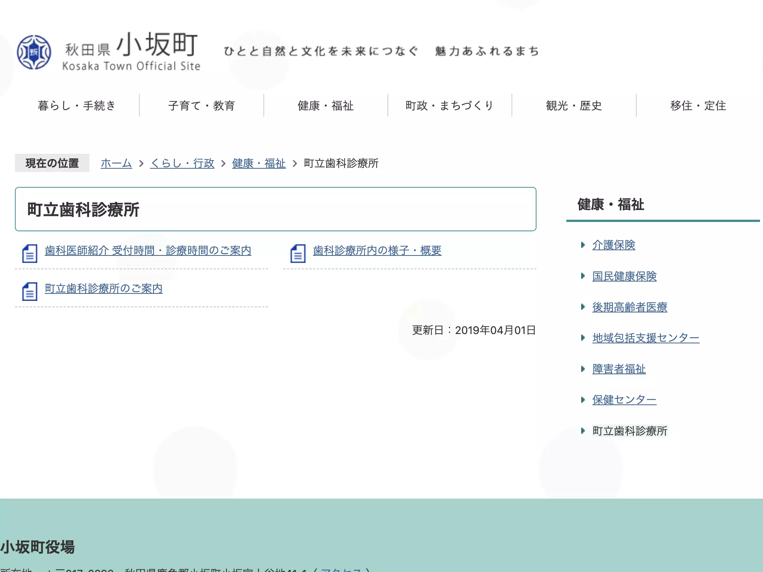Open 保健センター sidebar link
This screenshot has width=763, height=572.
[624, 400]
